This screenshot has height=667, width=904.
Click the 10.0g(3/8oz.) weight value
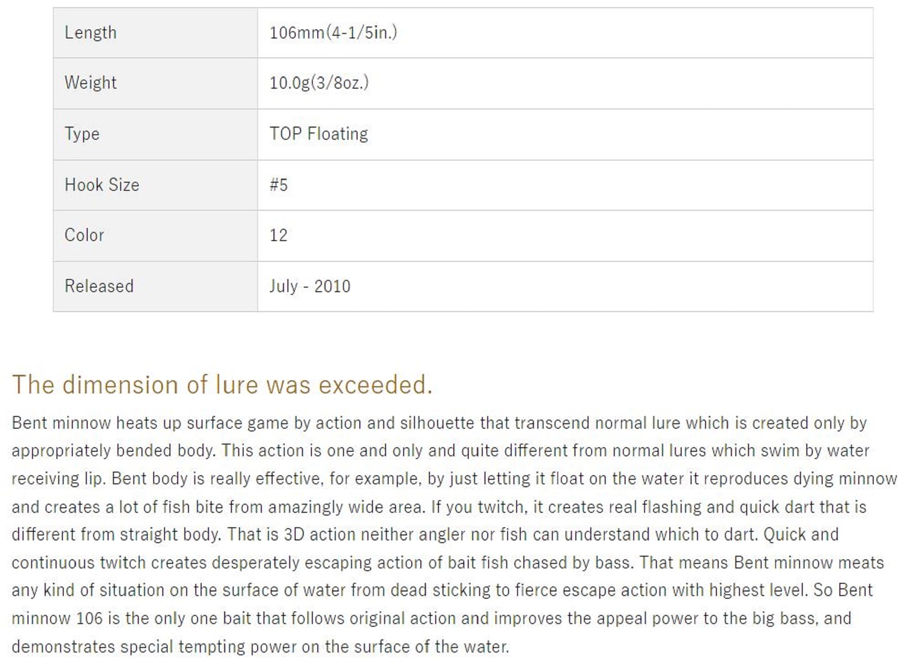pyautogui.click(x=319, y=83)
